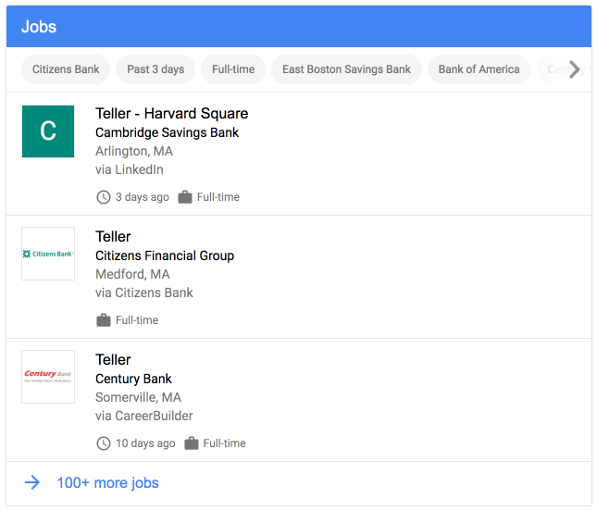Open the Century Bank company name
This screenshot has width=597, height=511.
pyautogui.click(x=133, y=379)
